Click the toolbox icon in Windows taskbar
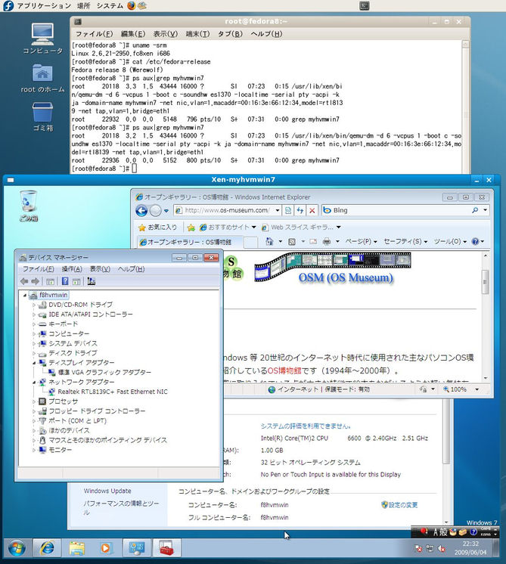This screenshot has width=506, height=564. 166,548
